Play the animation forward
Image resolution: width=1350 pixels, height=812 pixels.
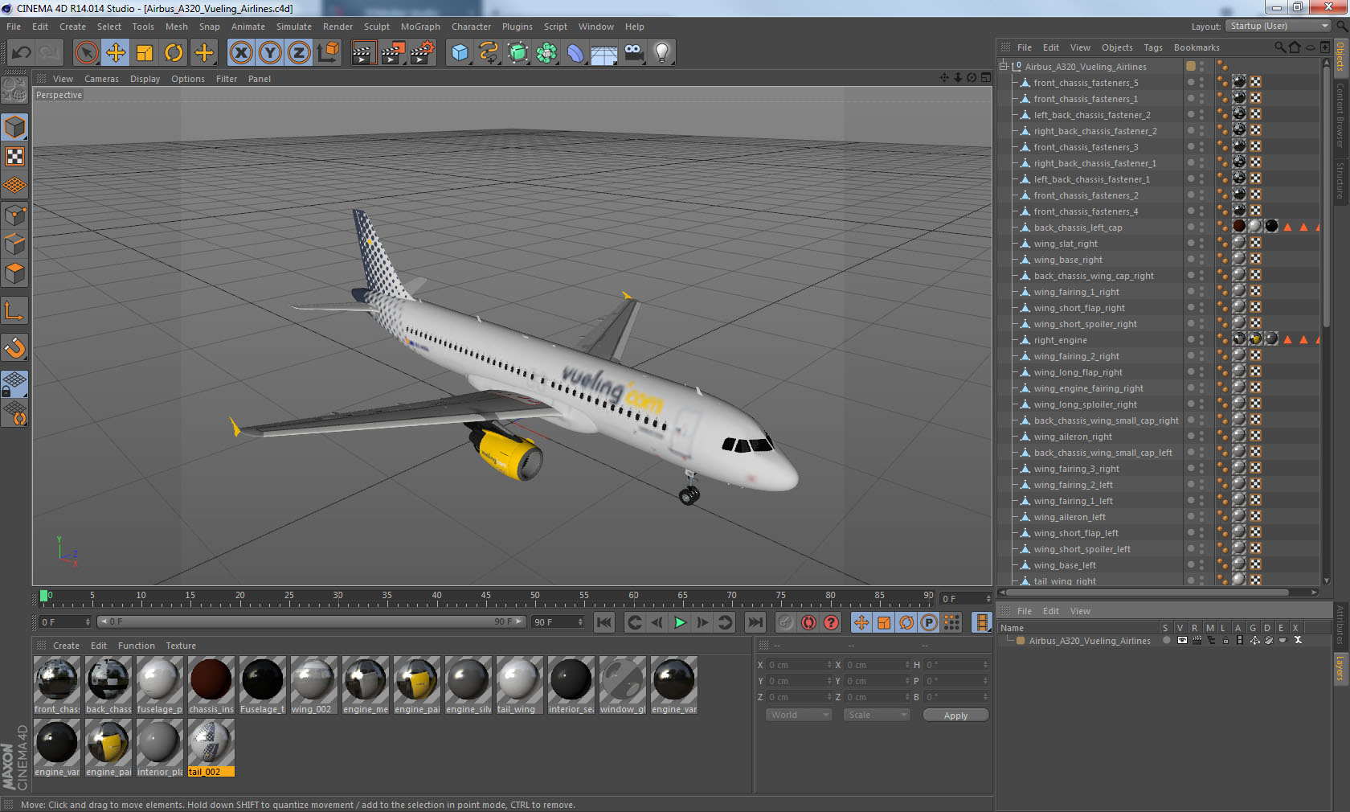point(680,622)
